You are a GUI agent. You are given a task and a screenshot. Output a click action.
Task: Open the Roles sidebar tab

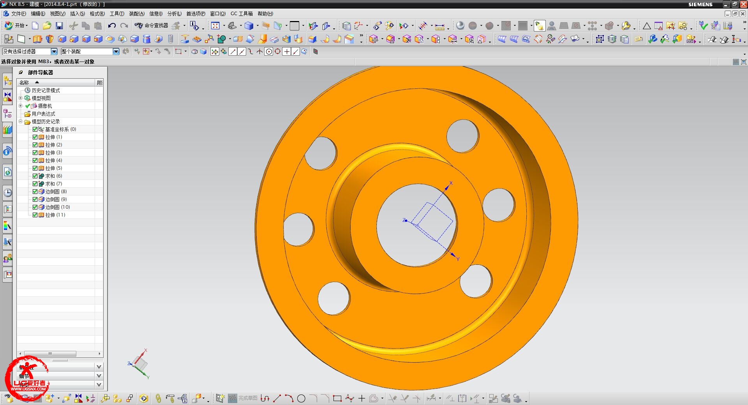(x=7, y=258)
